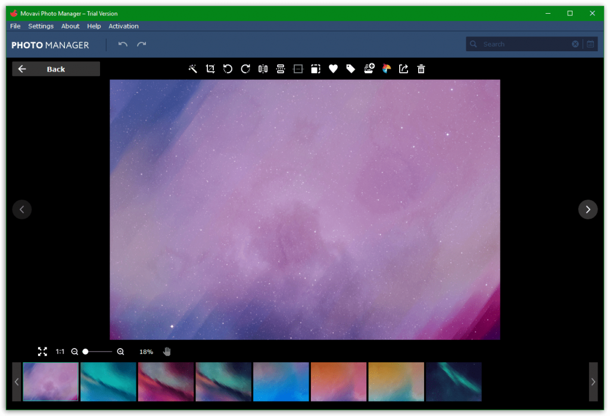Select the dark teal aurora thumbnail
610x416 pixels.
pyautogui.click(x=453, y=382)
